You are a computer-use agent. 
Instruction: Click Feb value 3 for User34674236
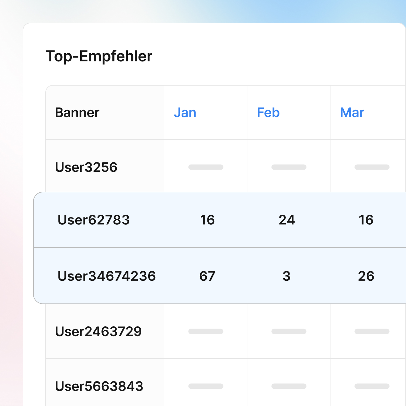[286, 276]
